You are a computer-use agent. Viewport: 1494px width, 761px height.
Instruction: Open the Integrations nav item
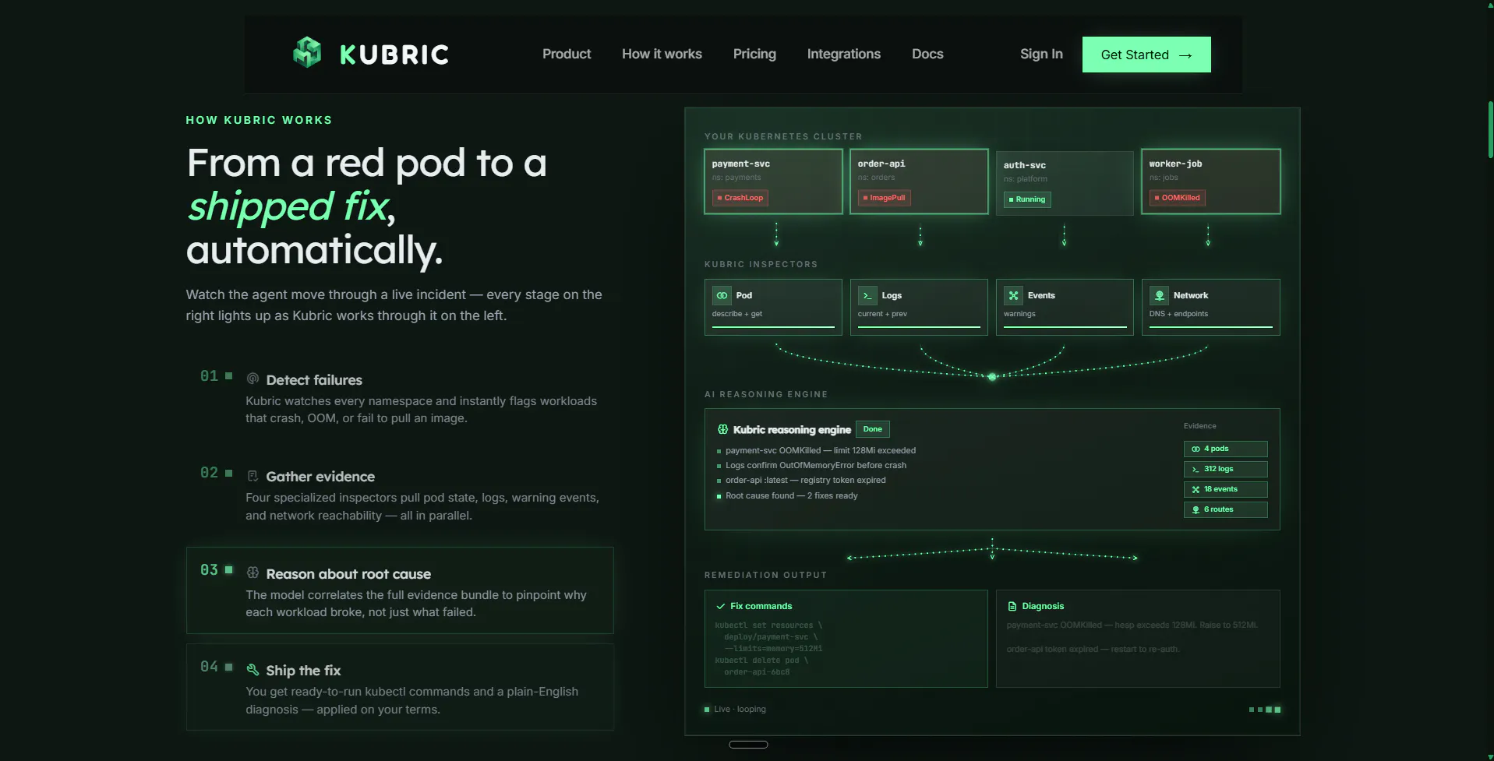pyautogui.click(x=844, y=54)
